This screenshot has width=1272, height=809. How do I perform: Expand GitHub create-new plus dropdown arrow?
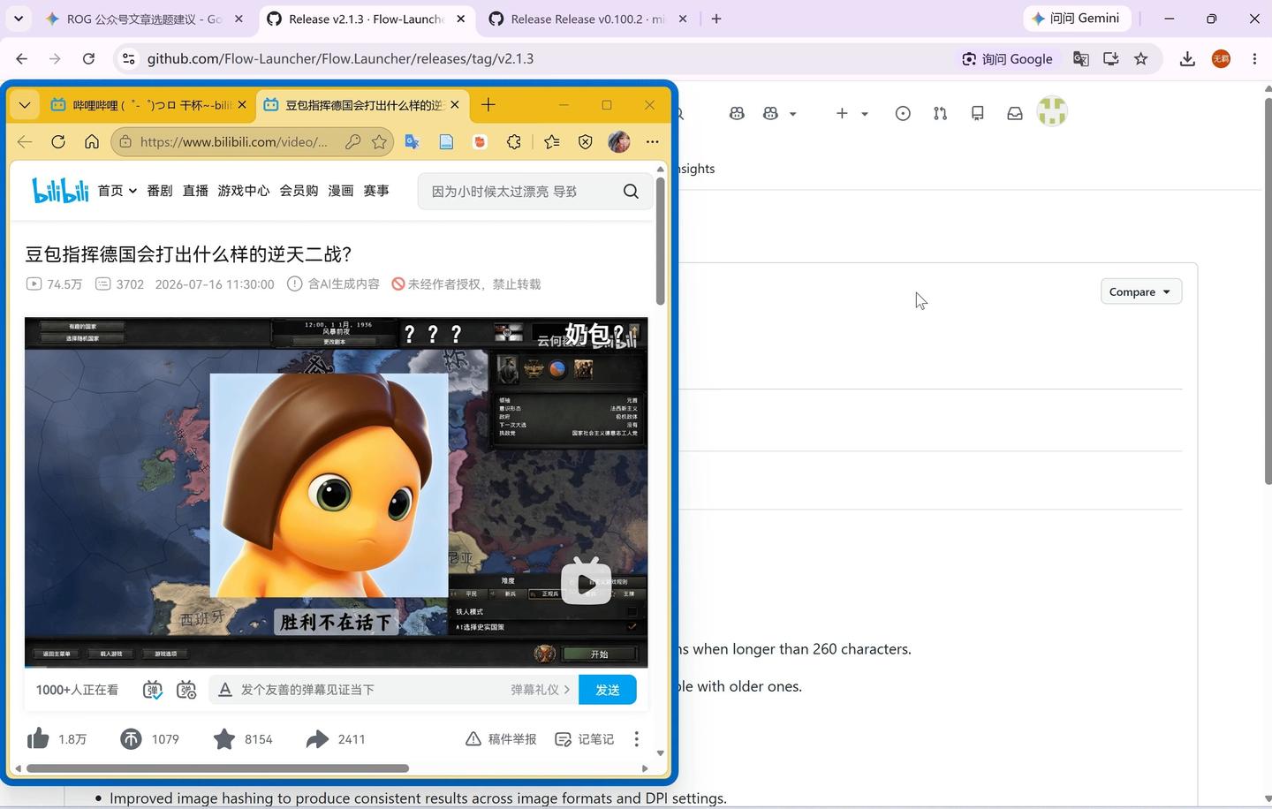coord(865,113)
